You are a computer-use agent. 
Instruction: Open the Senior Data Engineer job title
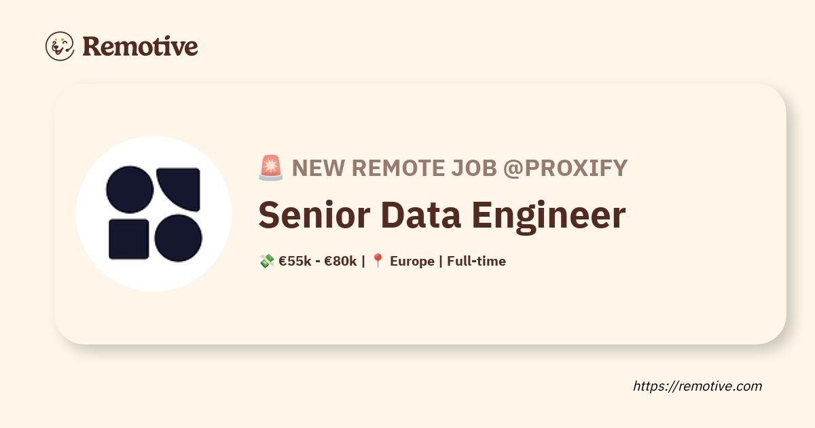tap(441, 215)
